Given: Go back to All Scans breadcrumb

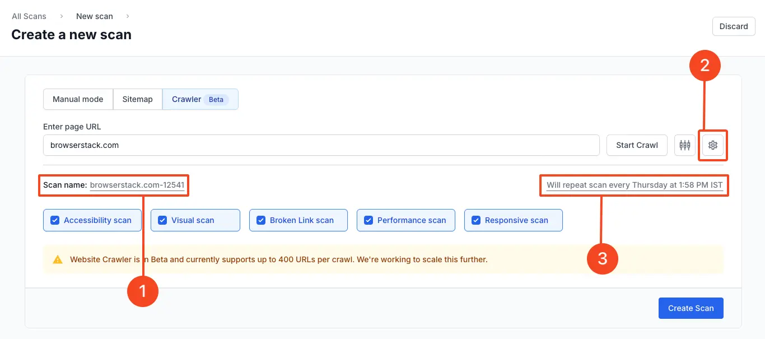Looking at the screenshot, I should click(29, 16).
